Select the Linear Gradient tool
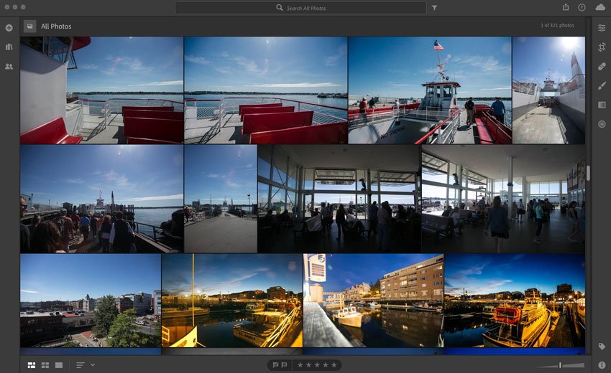 click(602, 105)
